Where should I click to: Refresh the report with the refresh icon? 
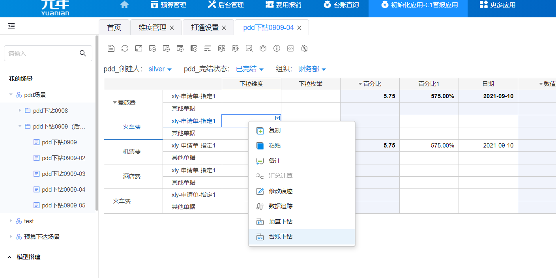[125, 48]
